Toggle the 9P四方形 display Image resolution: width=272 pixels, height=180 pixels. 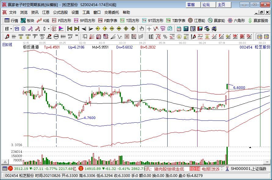(x=87, y=21)
